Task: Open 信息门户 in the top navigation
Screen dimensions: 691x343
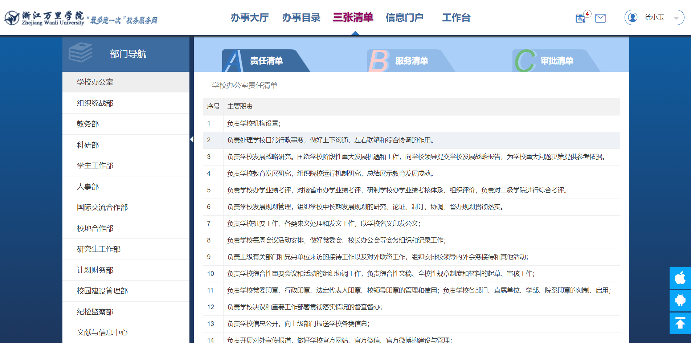Action: [x=404, y=17]
